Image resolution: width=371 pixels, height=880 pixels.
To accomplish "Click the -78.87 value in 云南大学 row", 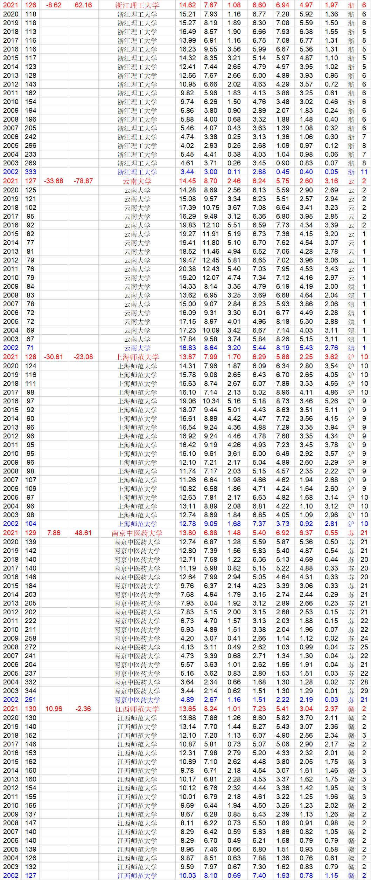I will coord(83,181).
